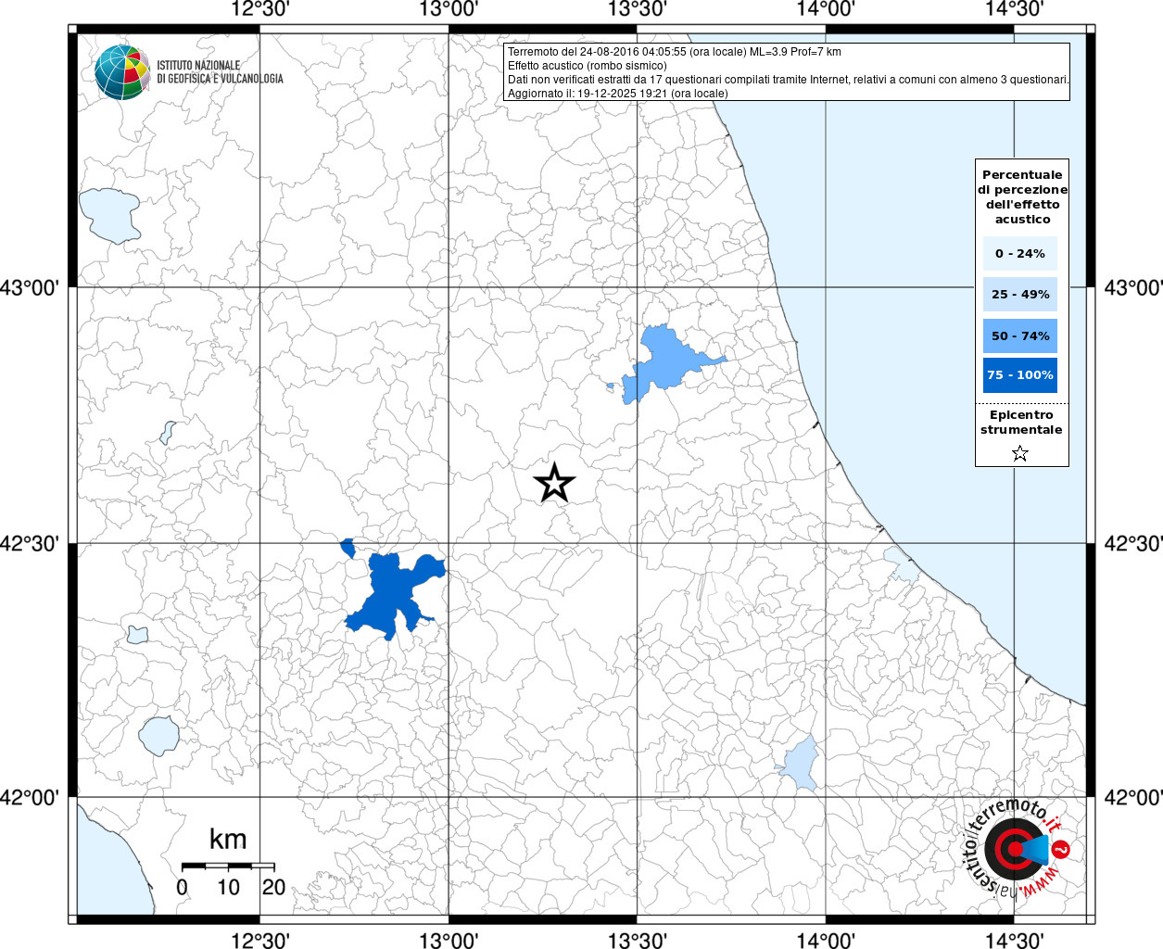1163x949 pixels.
Task: Click the right 42°30' latitude label
Action: (1132, 544)
